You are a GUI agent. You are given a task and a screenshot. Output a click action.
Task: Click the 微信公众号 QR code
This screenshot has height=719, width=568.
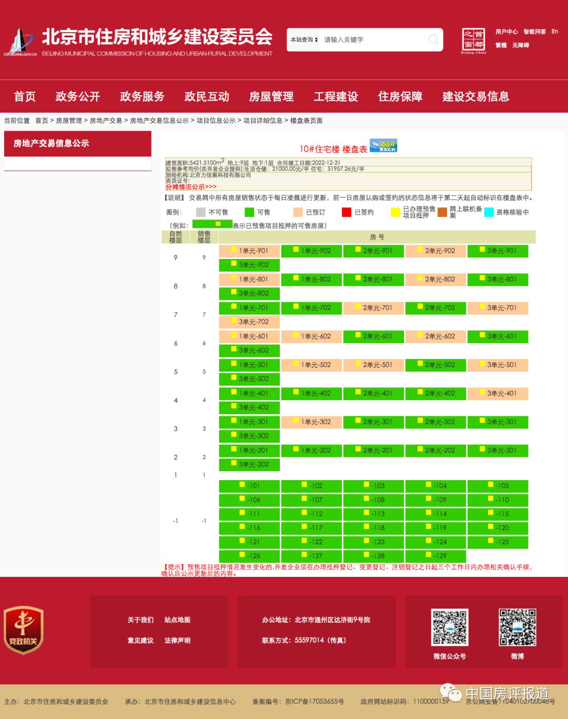[450, 627]
